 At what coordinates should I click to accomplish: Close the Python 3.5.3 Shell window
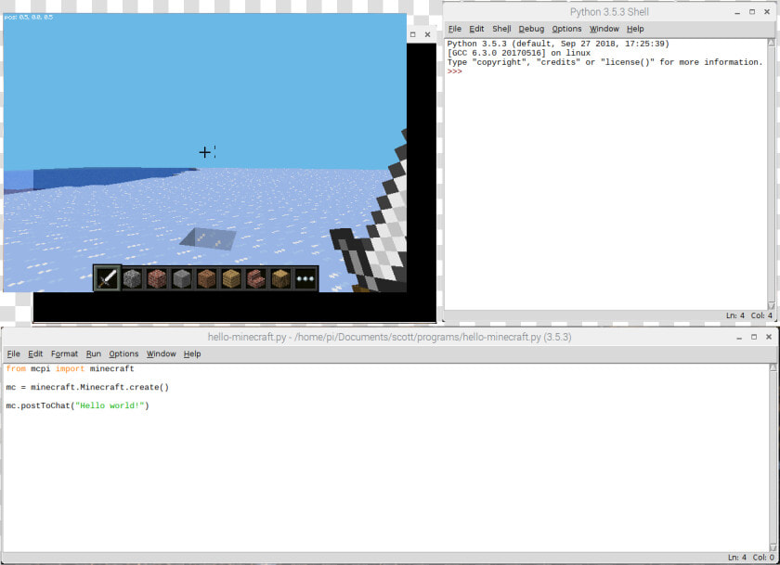click(767, 12)
